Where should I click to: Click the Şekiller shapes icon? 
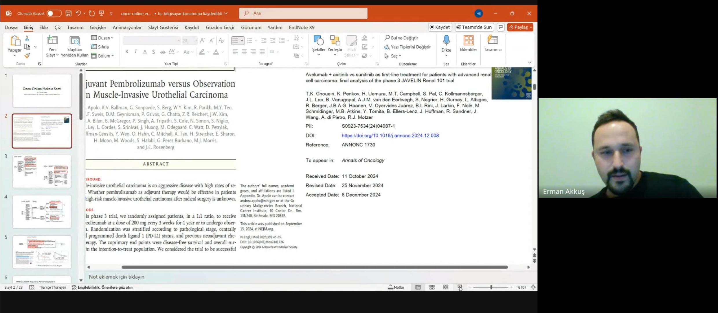pyautogui.click(x=319, y=41)
